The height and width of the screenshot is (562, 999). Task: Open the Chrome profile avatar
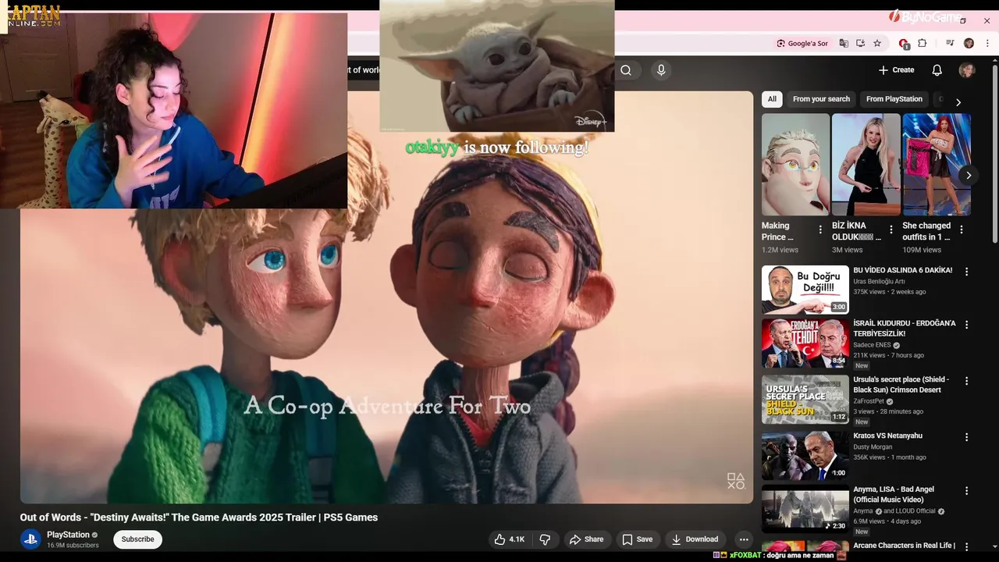click(x=969, y=44)
